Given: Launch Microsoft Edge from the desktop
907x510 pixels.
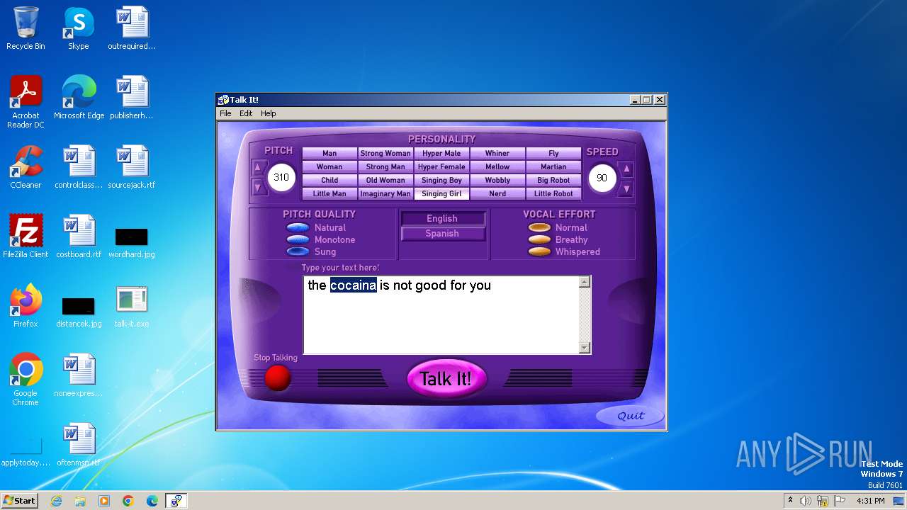Looking at the screenshot, I should coord(79,98).
